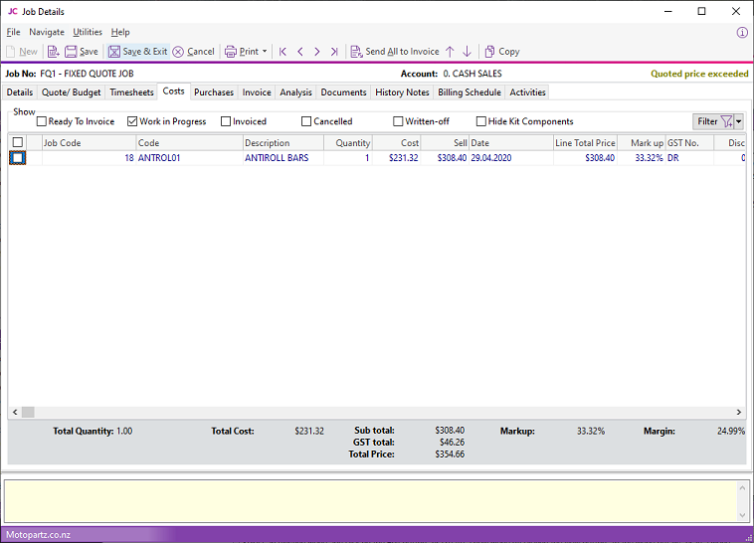This screenshot has width=754, height=543.
Task: Open the Utilities menu
Action: (88, 32)
